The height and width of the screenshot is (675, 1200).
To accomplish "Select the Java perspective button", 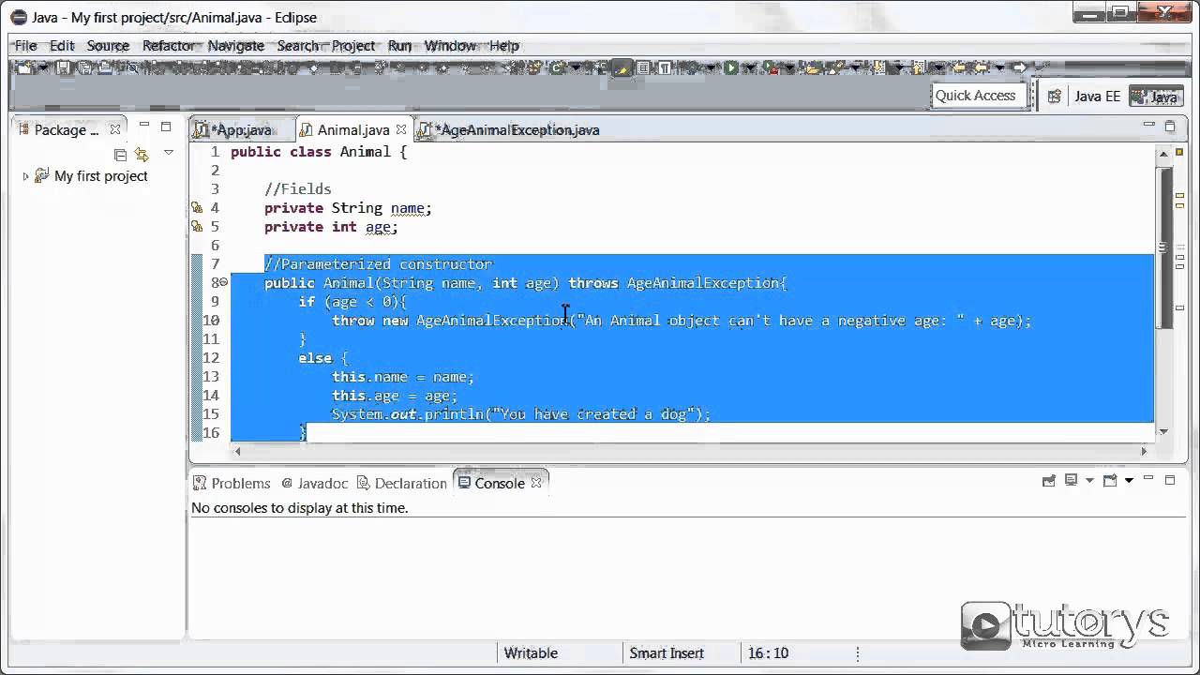I will (x=1154, y=96).
